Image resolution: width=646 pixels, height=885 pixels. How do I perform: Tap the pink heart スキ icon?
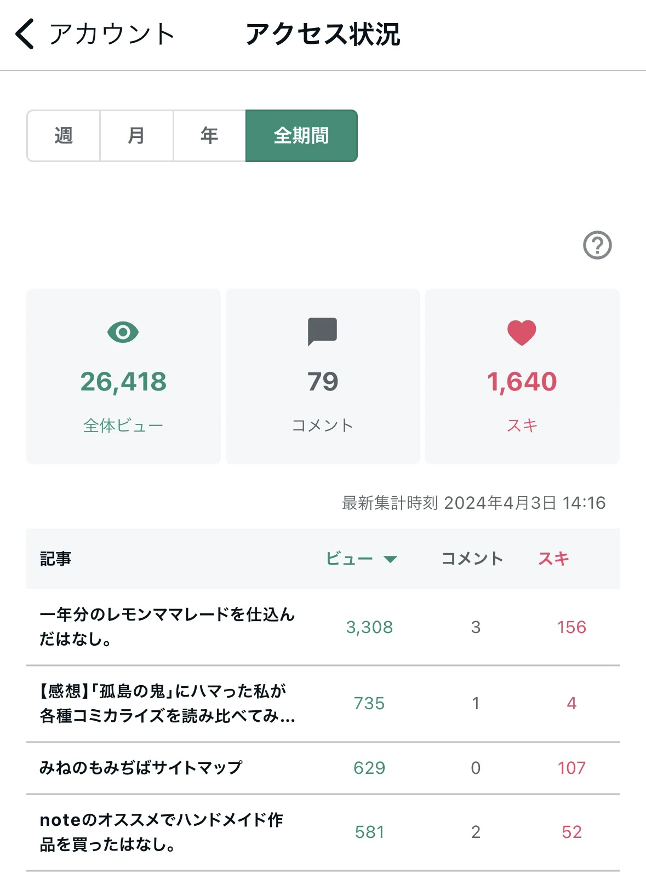pyautogui.click(x=522, y=332)
